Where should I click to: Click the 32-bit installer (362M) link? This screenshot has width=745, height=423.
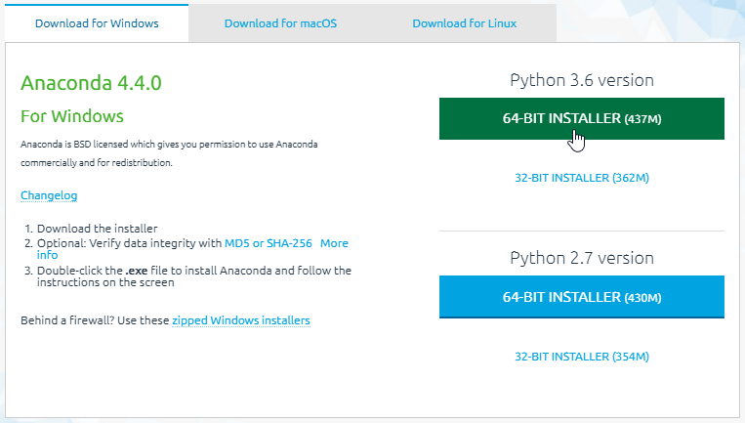click(582, 178)
